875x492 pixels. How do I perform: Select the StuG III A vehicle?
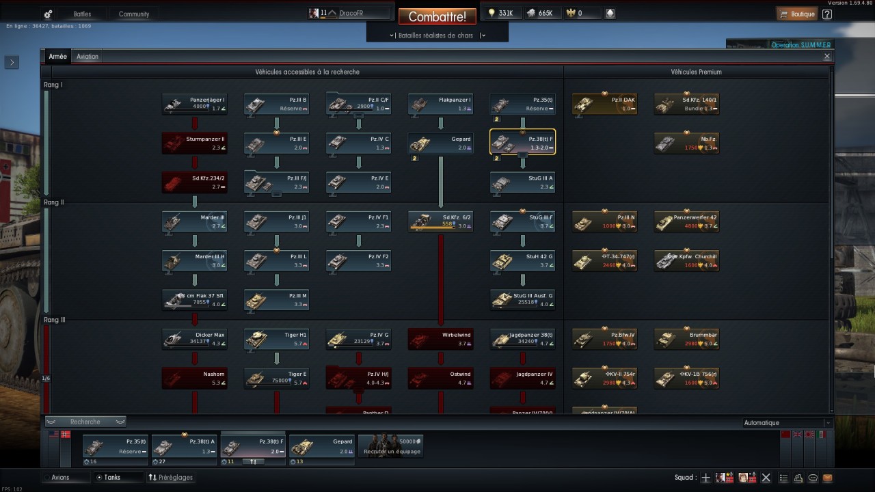[x=523, y=182]
